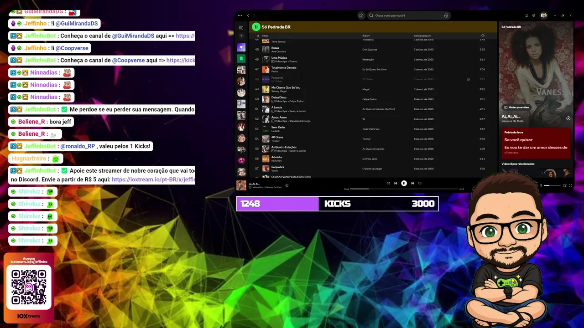584x328 pixels.
Task: Open the Spotify notifications bell
Action: (527, 15)
